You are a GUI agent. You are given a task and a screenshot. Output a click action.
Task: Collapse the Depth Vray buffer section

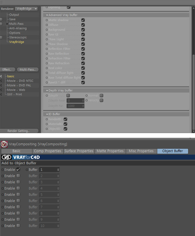point(47,90)
